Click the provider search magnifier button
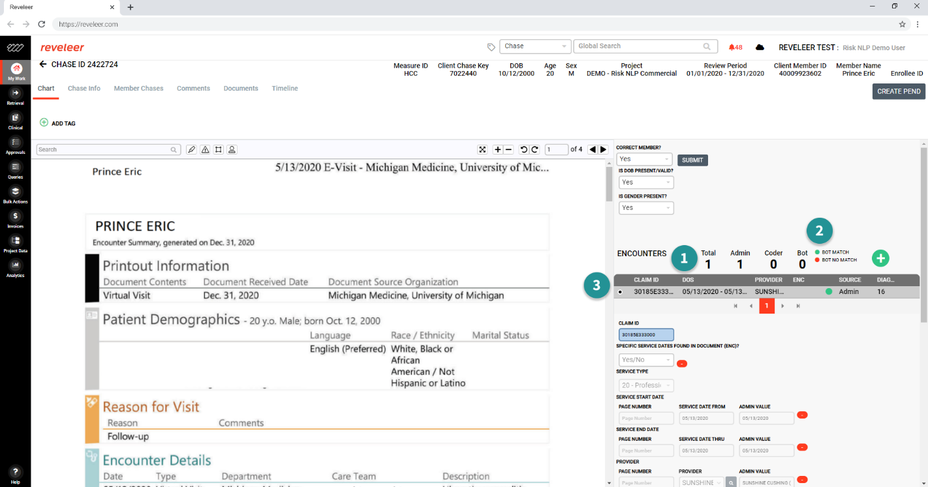This screenshot has height=487, width=928. pos(732,483)
